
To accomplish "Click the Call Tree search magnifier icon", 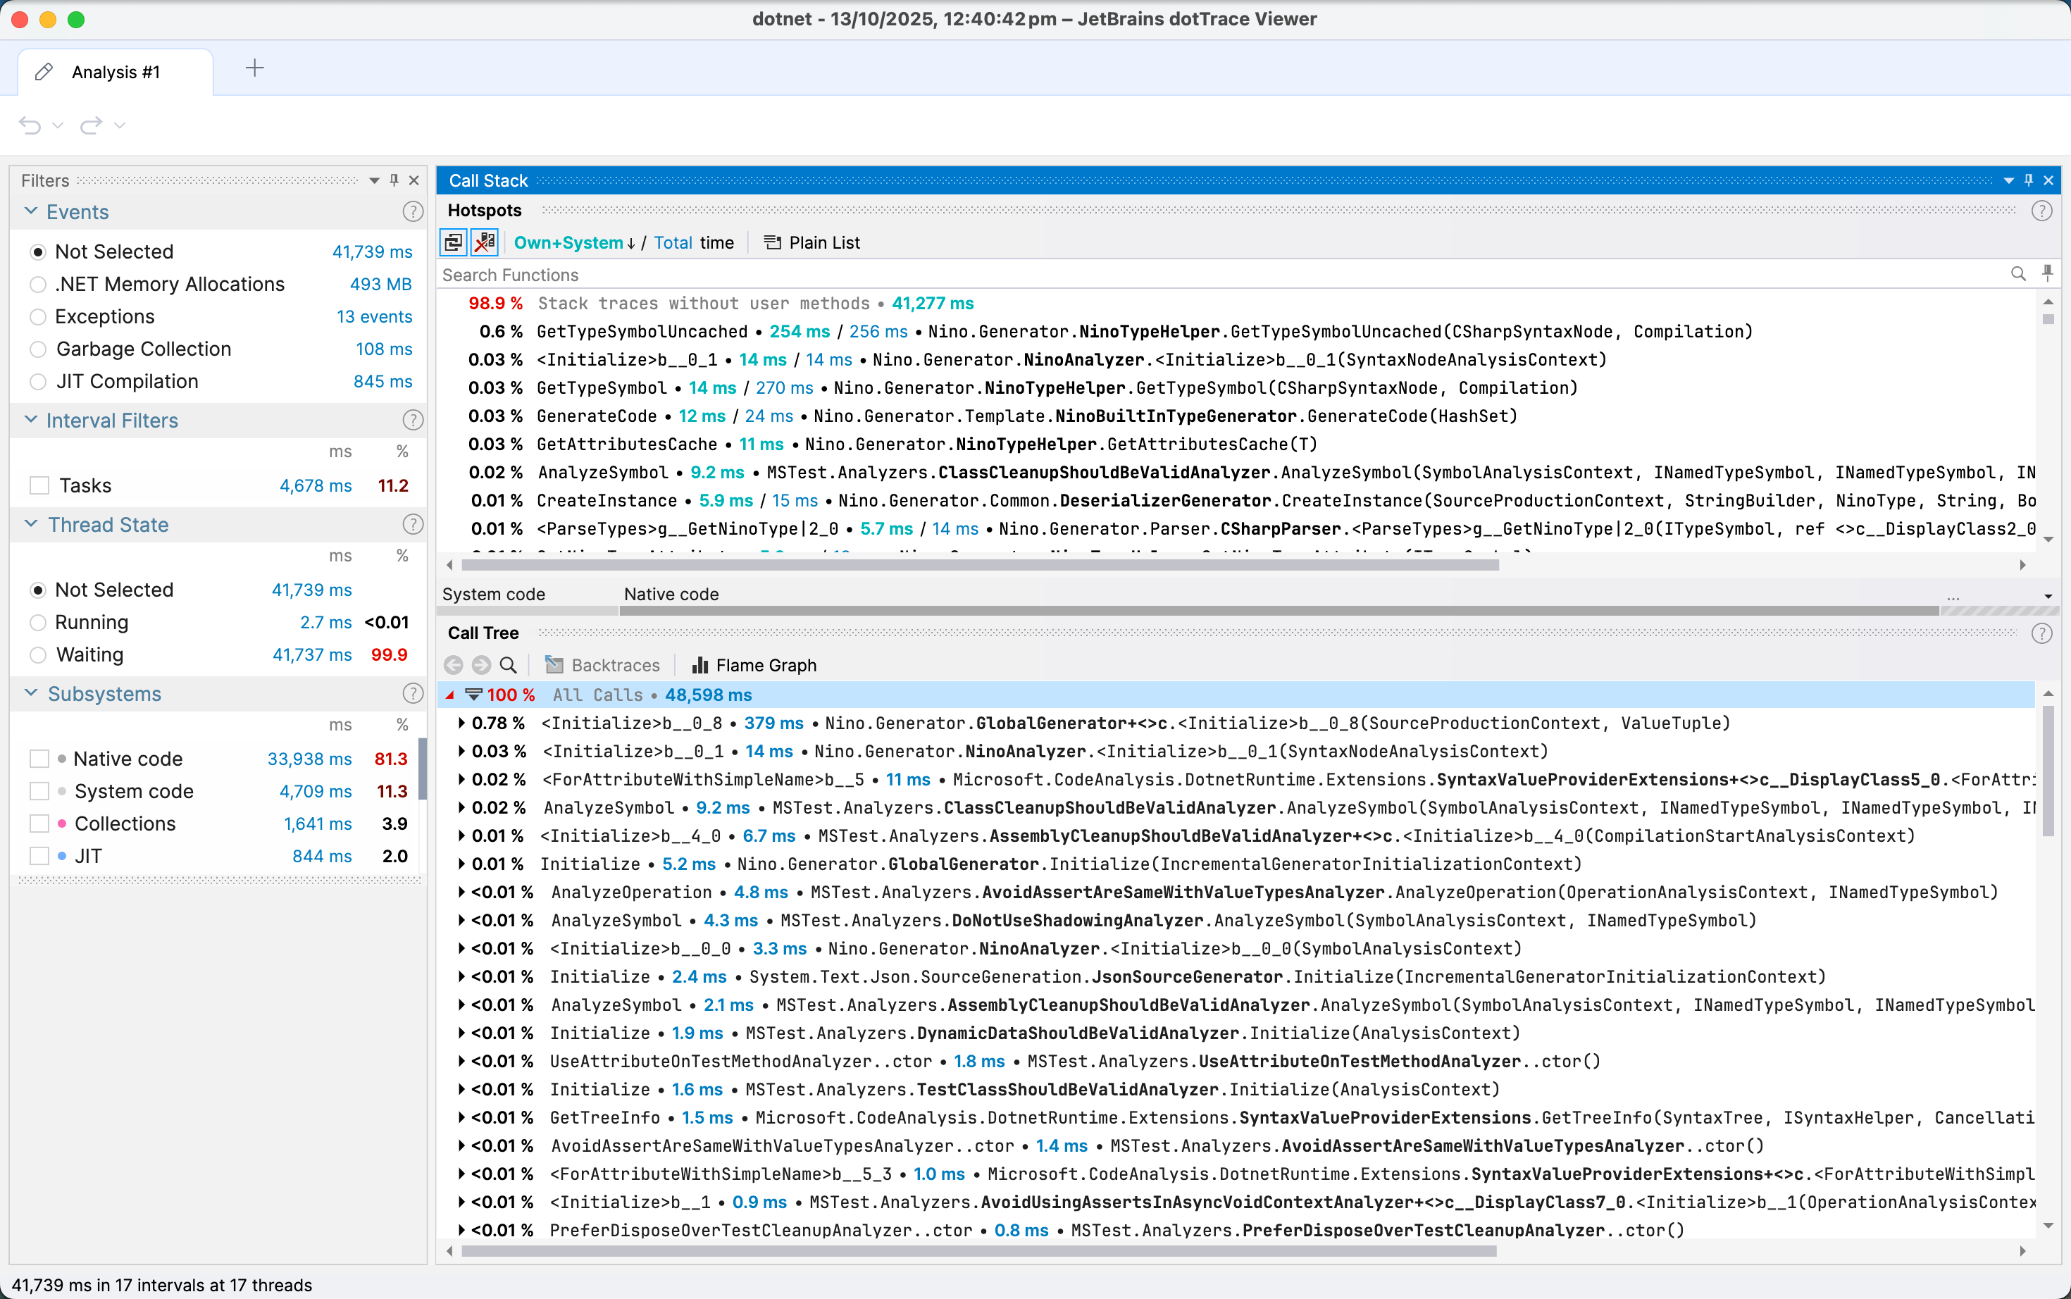I will pyautogui.click(x=509, y=665).
